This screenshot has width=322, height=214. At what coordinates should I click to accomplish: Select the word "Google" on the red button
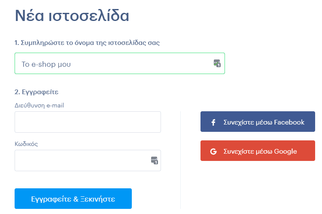[x=286, y=152]
